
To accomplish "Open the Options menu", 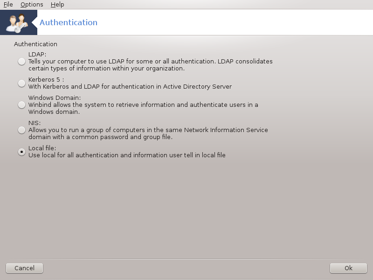I will click(x=32, y=5).
